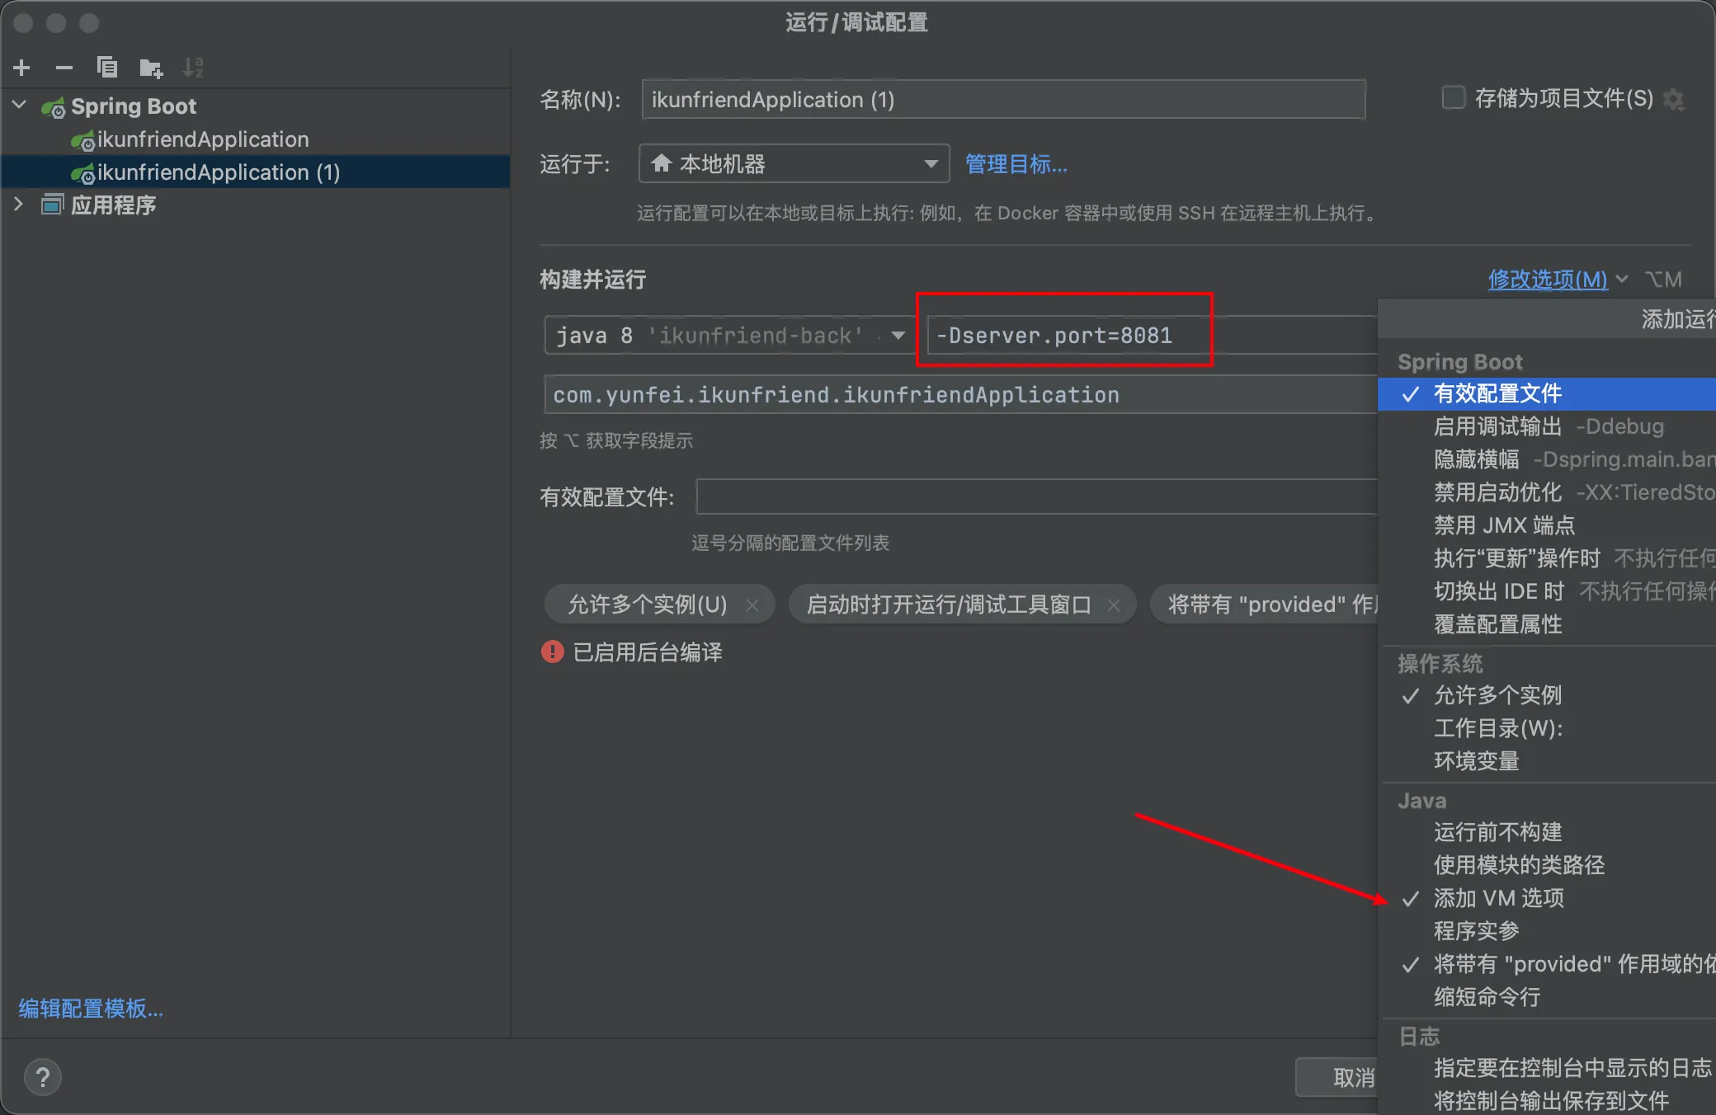The image size is (1716, 1115).
Task: Focus the 有效配置文件 input field
Action: tap(1037, 496)
